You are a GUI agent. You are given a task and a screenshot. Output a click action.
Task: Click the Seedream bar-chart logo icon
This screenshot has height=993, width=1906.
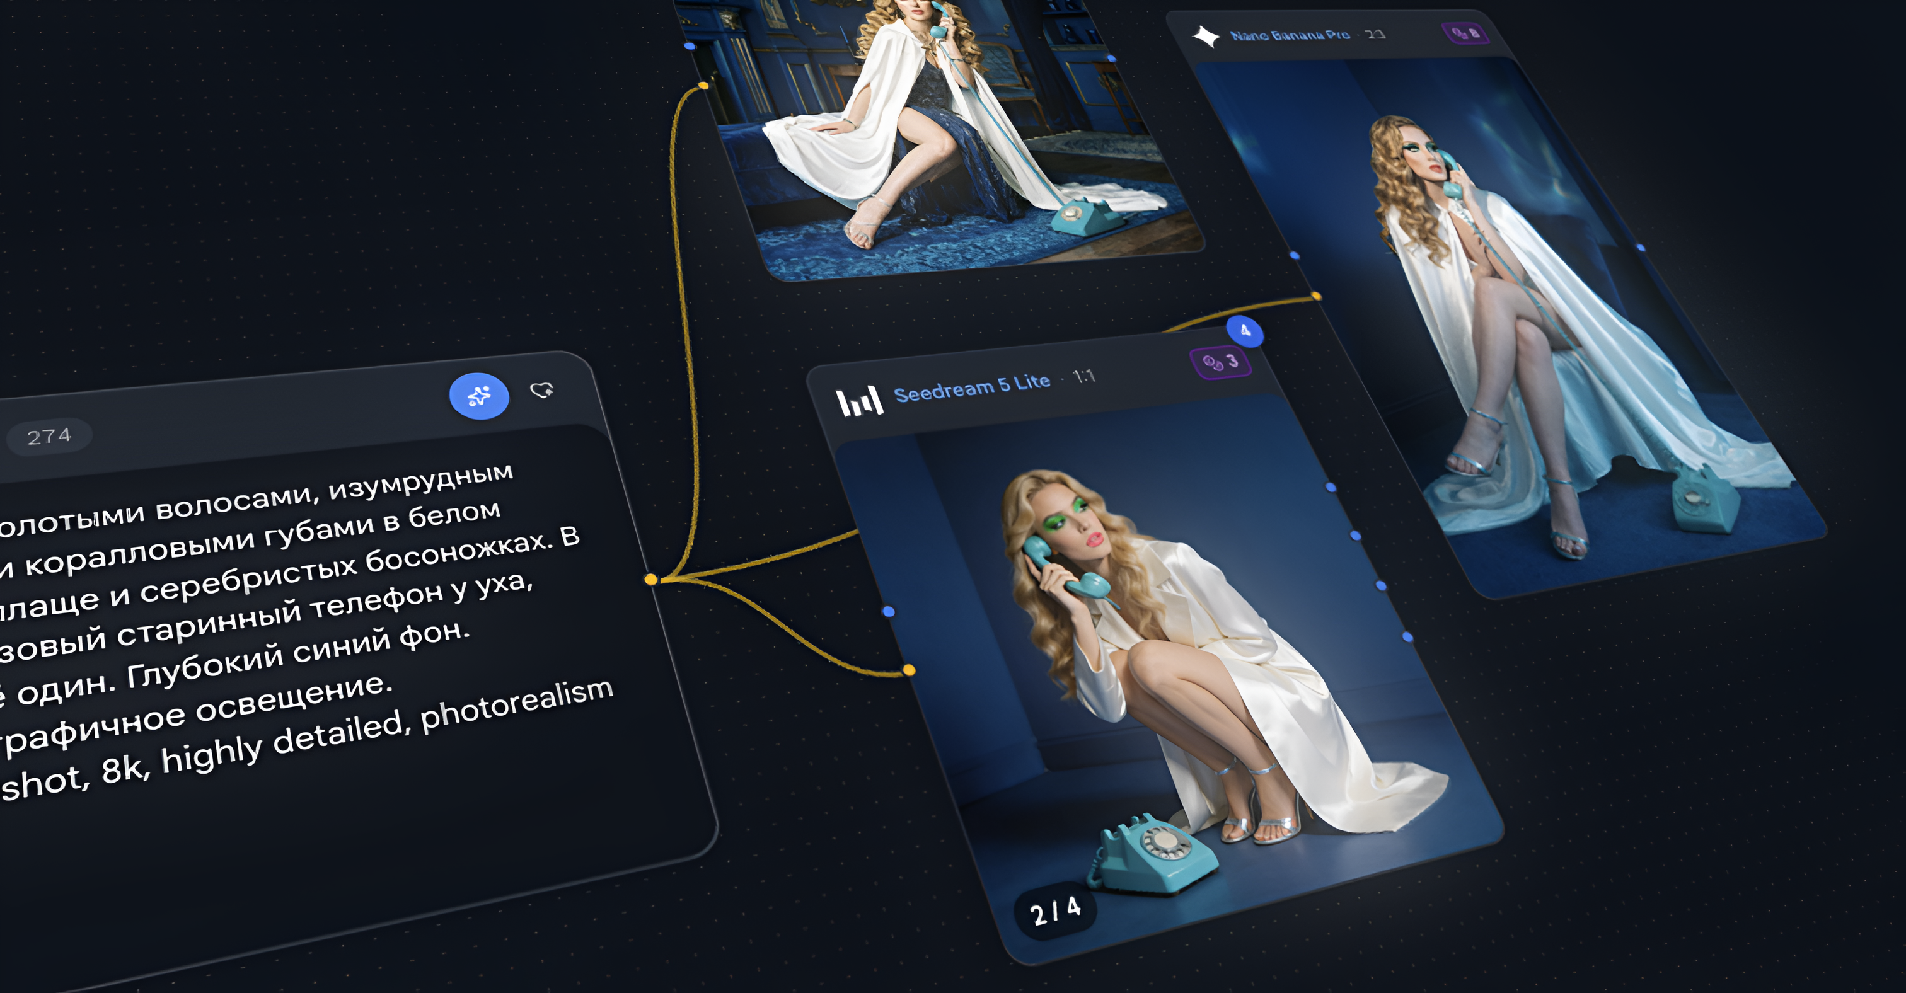tap(859, 401)
